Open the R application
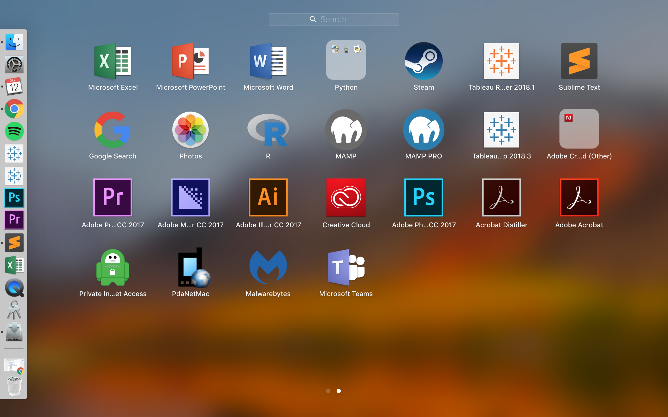Image resolution: width=668 pixels, height=417 pixels. (268, 130)
